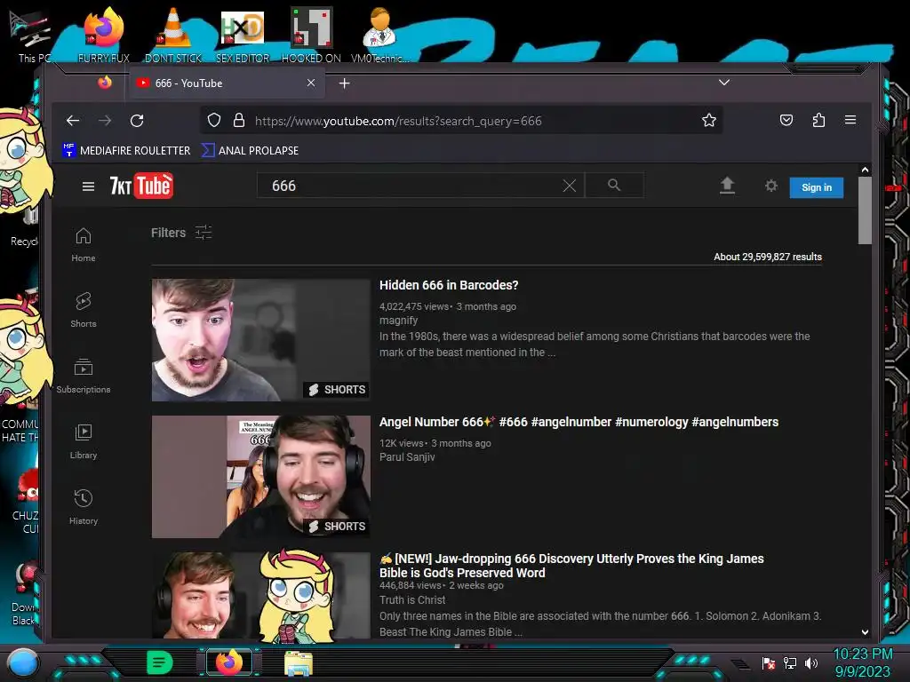Open File Explorer from the taskbar

tap(299, 662)
